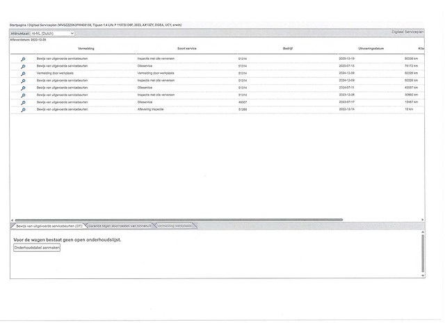Click the 10 km mileage value

click(x=409, y=109)
